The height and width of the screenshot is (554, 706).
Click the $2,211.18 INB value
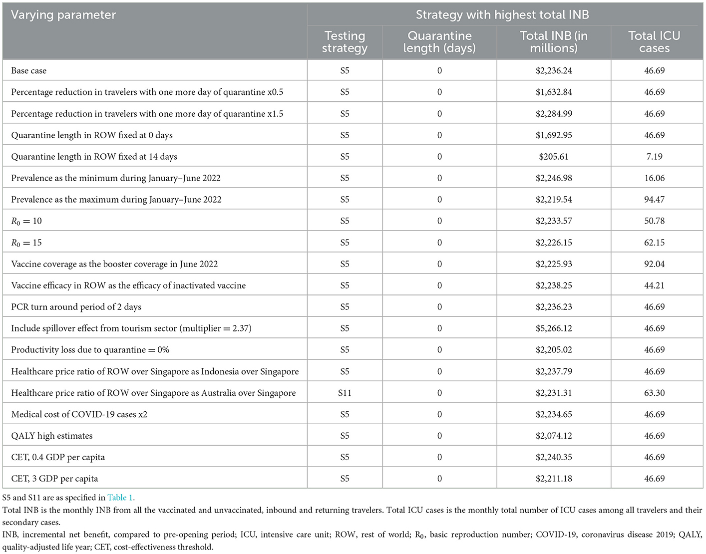[554, 479]
